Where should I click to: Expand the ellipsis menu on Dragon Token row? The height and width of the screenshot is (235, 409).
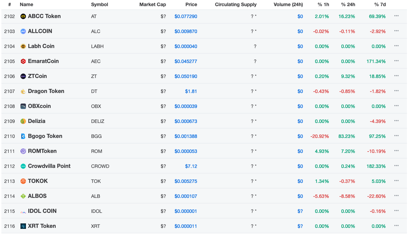396,91
